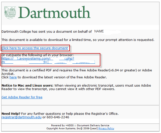This screenshot has width=161, height=133.
Task: Click the 'Or cut/paste the following url' text
Action: pyautogui.click(x=37, y=55)
